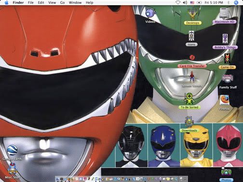Open the Help menu
243x182 pixels.
(90, 2)
